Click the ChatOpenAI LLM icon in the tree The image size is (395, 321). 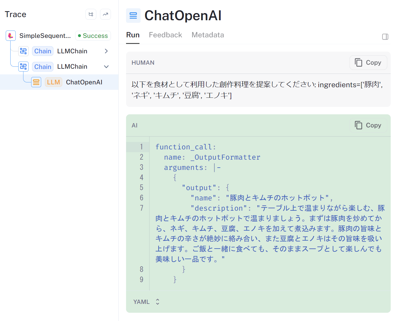click(x=36, y=82)
